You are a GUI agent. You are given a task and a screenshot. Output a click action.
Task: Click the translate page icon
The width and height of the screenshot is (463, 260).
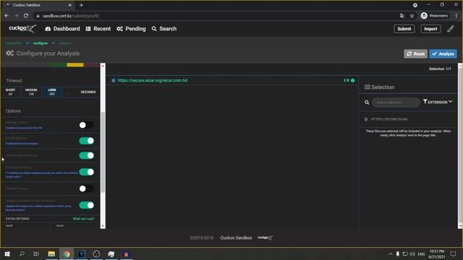[x=402, y=16]
